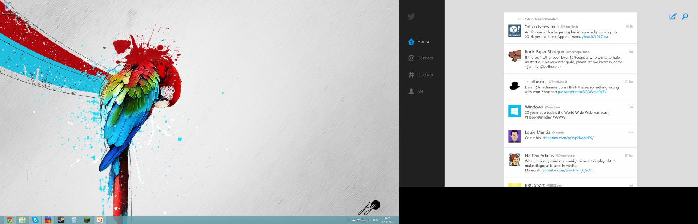Viewport: 698px width, 224px height.
Task: Open File Explorer from the taskbar
Action: click(x=22, y=220)
